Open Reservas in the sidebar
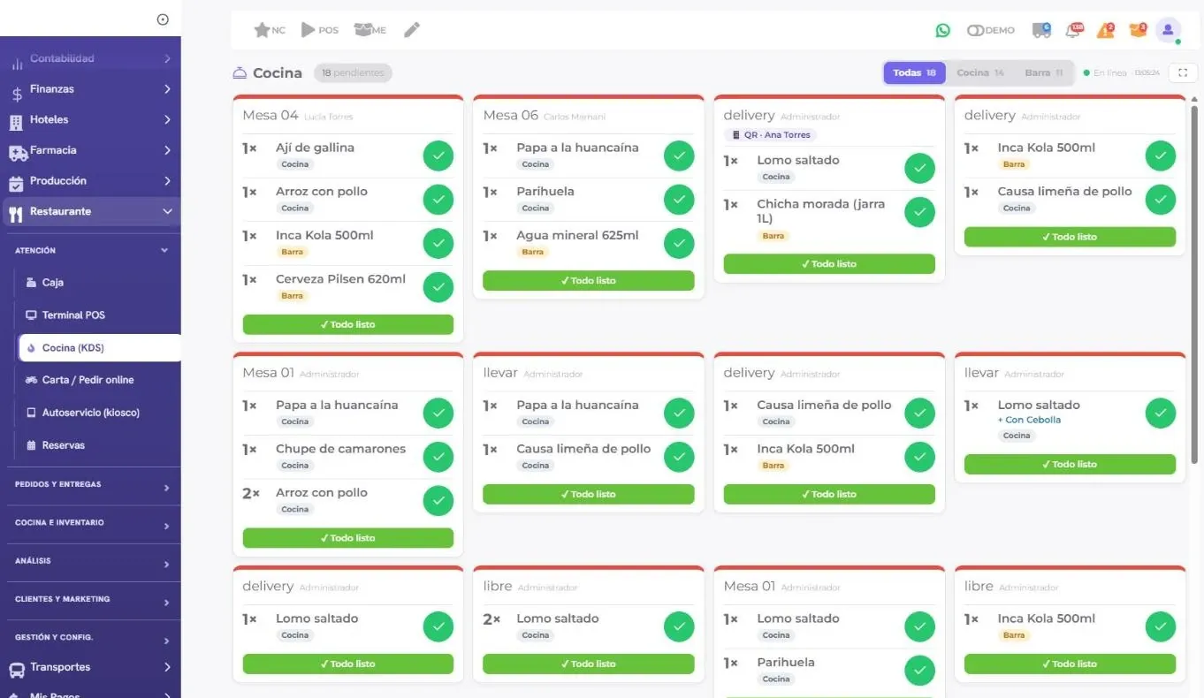Screen dimensions: 1204x698 coord(64,445)
